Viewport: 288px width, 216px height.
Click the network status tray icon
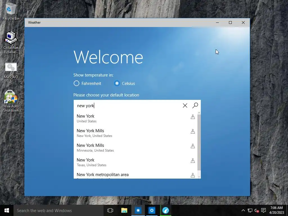[x=250, y=210]
